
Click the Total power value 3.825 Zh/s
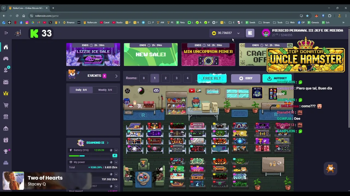(111, 167)
